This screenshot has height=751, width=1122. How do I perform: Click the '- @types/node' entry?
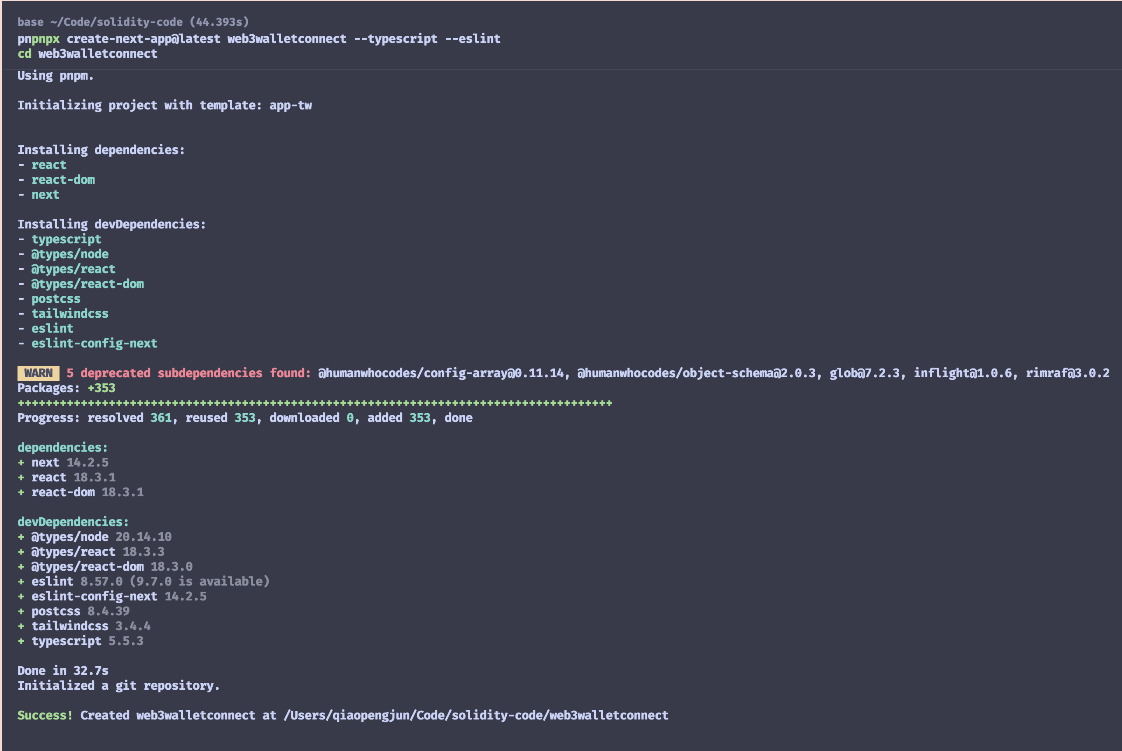point(63,254)
